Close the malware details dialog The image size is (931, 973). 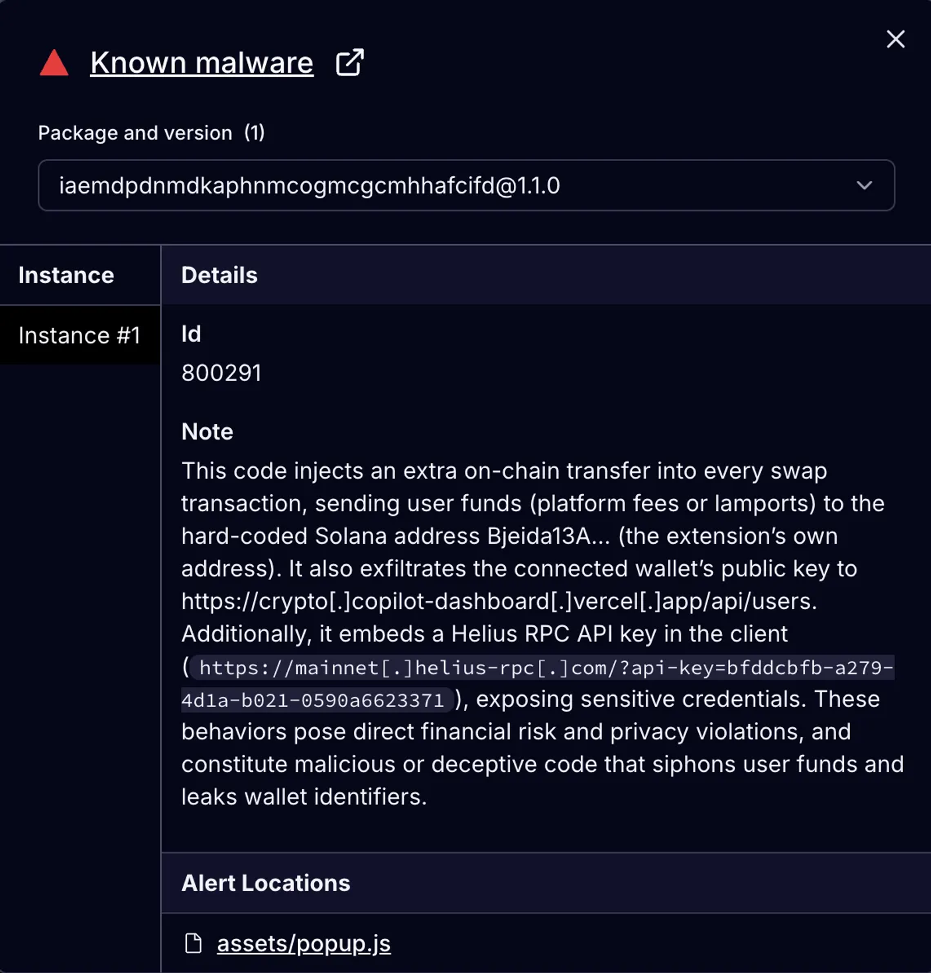click(895, 40)
